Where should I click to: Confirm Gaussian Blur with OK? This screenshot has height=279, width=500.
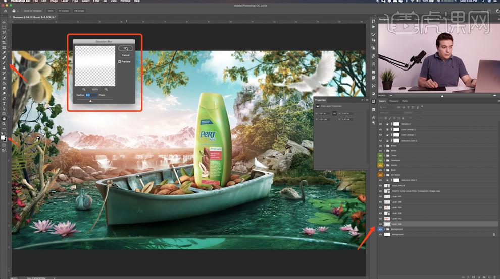tap(126, 48)
